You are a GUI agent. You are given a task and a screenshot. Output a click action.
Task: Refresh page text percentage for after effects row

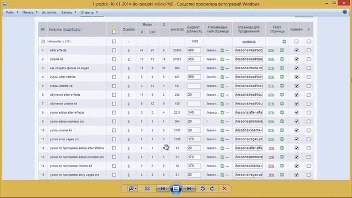(x=282, y=51)
